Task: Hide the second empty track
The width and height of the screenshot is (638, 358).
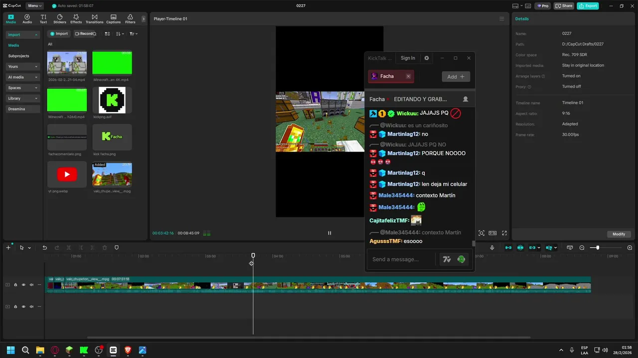Action: tap(23, 306)
